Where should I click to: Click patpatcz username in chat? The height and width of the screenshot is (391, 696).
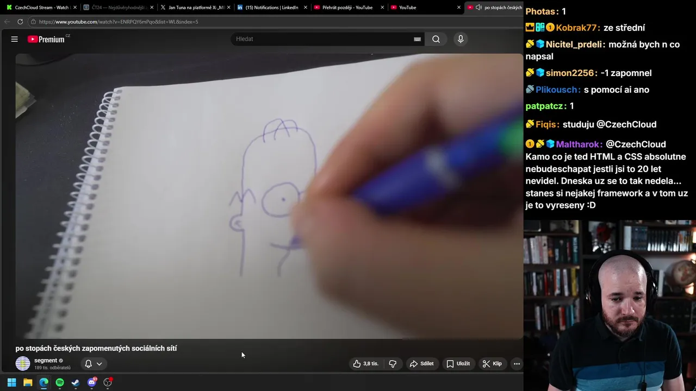546,106
